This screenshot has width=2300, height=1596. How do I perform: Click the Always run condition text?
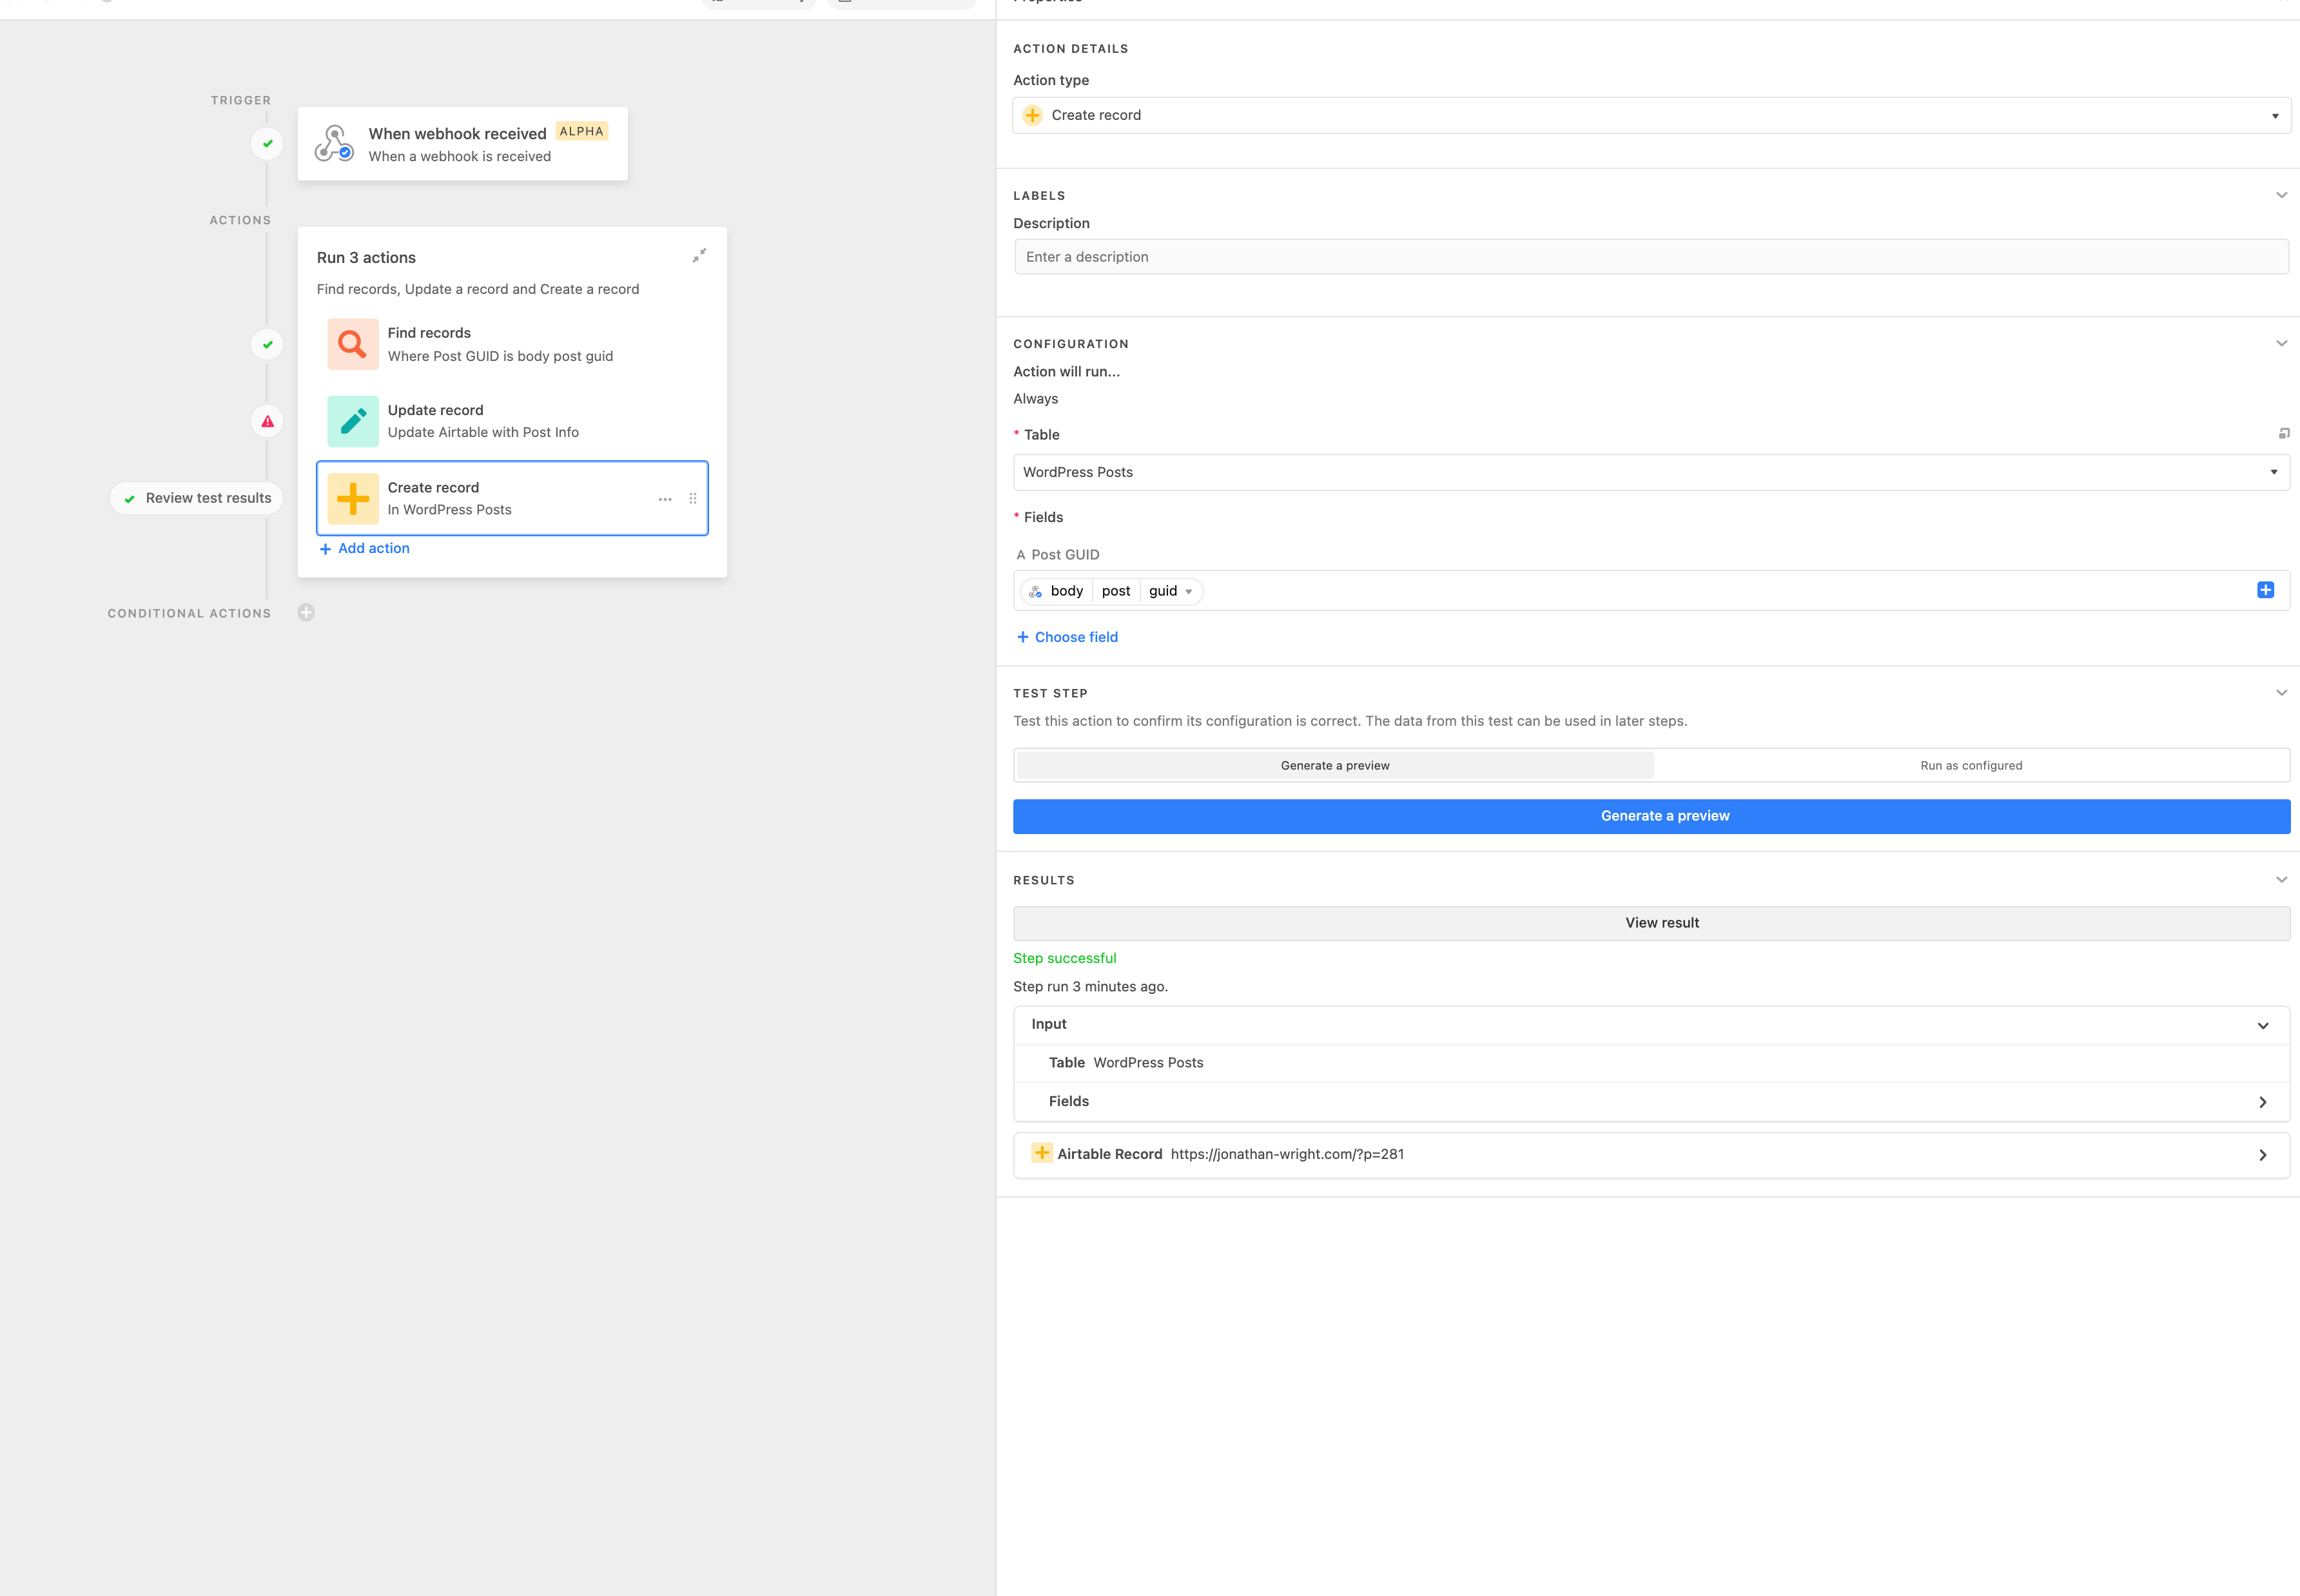point(1035,398)
